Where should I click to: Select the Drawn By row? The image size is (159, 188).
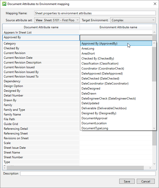click(41, 100)
